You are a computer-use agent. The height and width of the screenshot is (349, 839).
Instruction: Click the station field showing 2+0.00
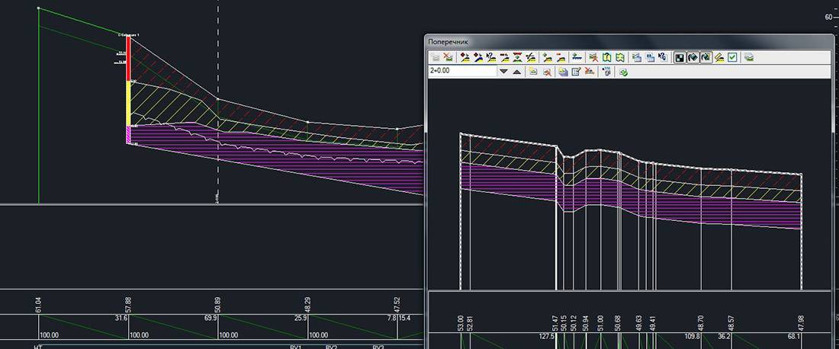[462, 72]
